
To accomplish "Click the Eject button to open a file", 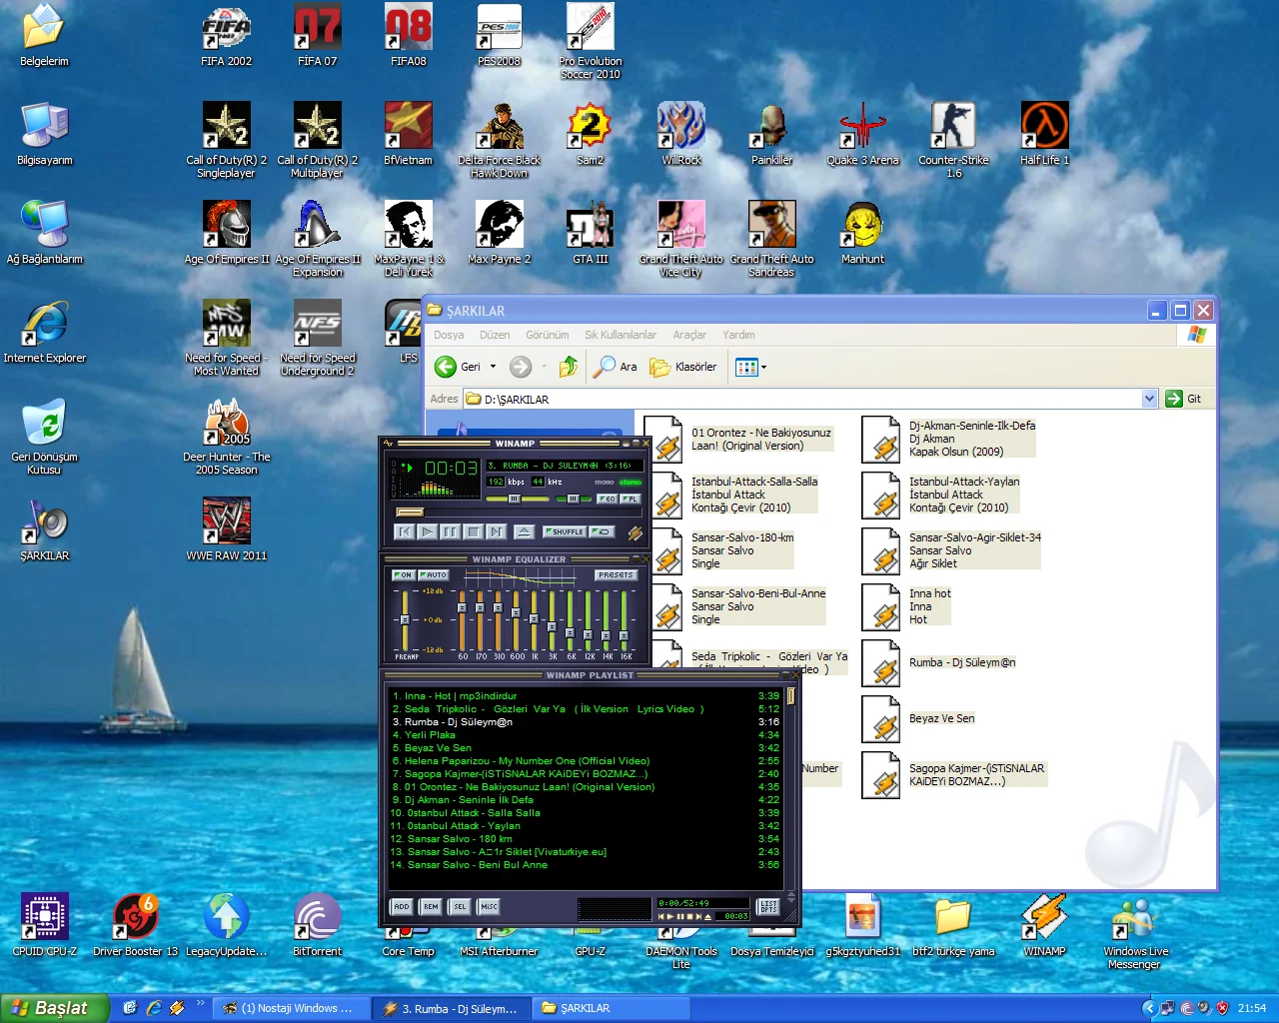I will [522, 532].
